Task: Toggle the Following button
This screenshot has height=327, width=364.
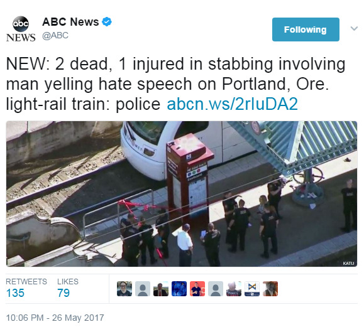Action: tap(306, 29)
